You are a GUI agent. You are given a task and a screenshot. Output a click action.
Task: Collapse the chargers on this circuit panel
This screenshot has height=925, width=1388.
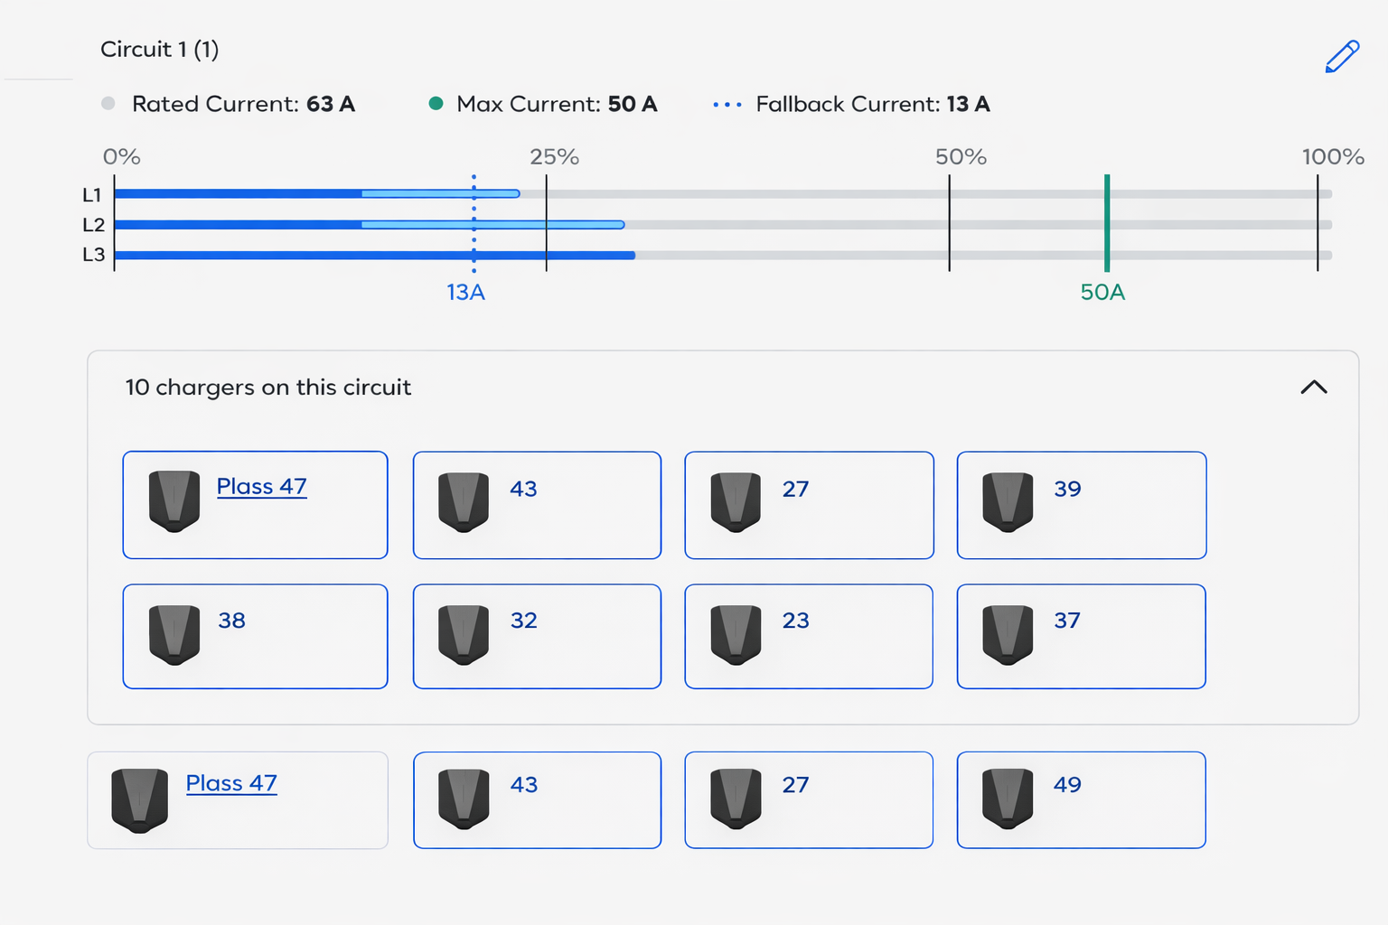(x=1313, y=388)
